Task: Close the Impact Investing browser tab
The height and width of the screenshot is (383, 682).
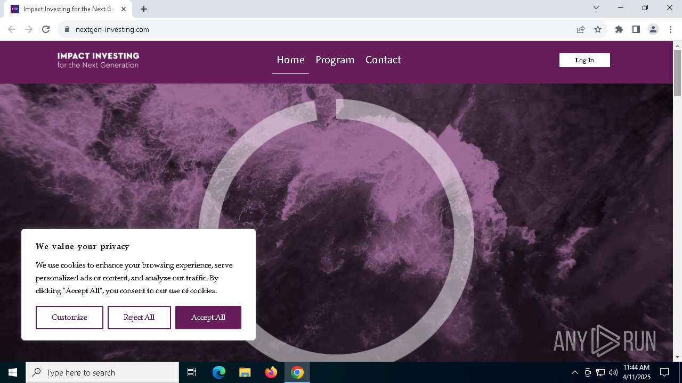Action: tap(124, 9)
